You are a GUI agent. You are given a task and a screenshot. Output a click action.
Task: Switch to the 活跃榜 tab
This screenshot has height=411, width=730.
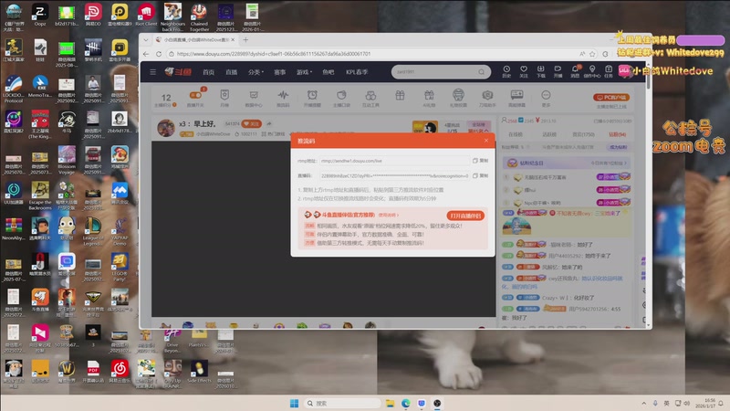click(x=549, y=134)
